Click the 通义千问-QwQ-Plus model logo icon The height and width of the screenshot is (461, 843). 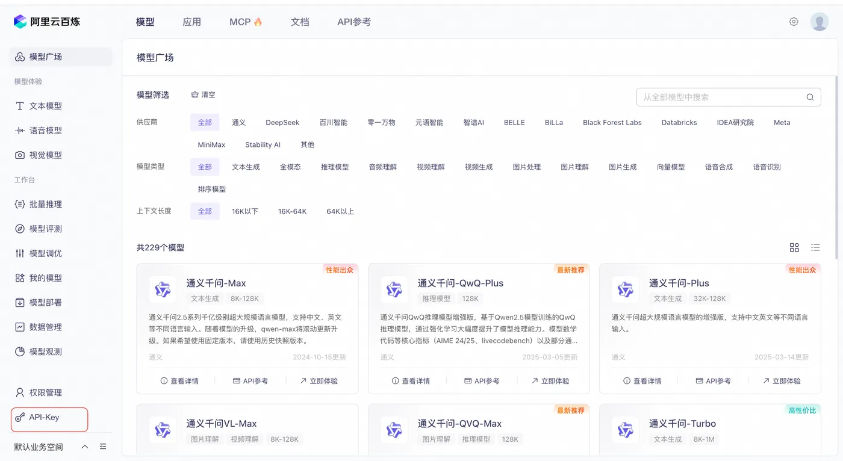394,289
